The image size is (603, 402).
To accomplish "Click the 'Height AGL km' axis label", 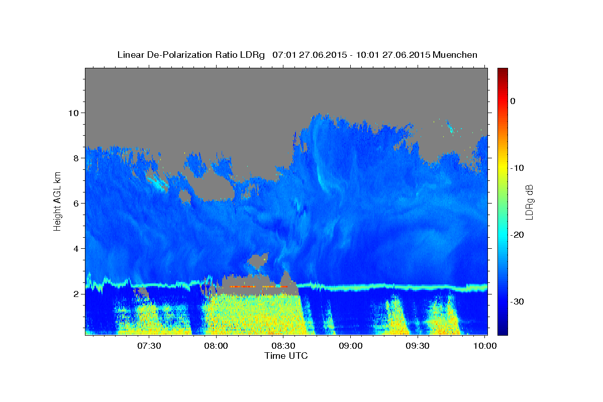I will (58, 202).
